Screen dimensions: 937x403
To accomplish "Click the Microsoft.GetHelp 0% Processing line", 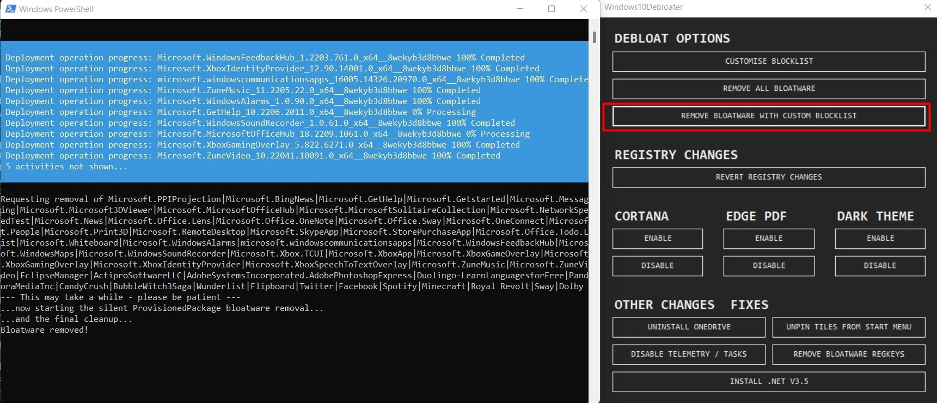I will (x=241, y=112).
